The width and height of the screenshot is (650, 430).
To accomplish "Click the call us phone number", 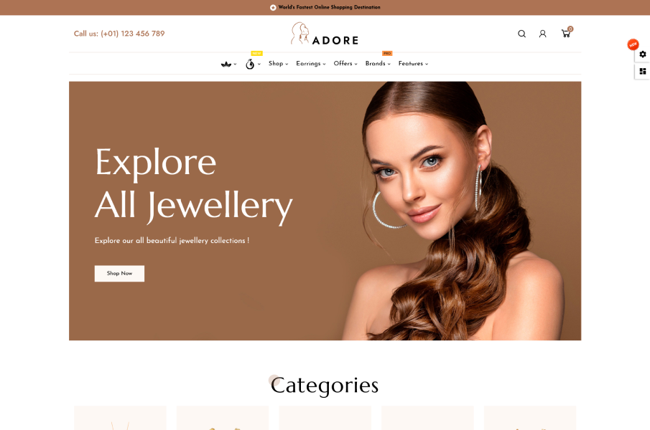I will click(119, 34).
